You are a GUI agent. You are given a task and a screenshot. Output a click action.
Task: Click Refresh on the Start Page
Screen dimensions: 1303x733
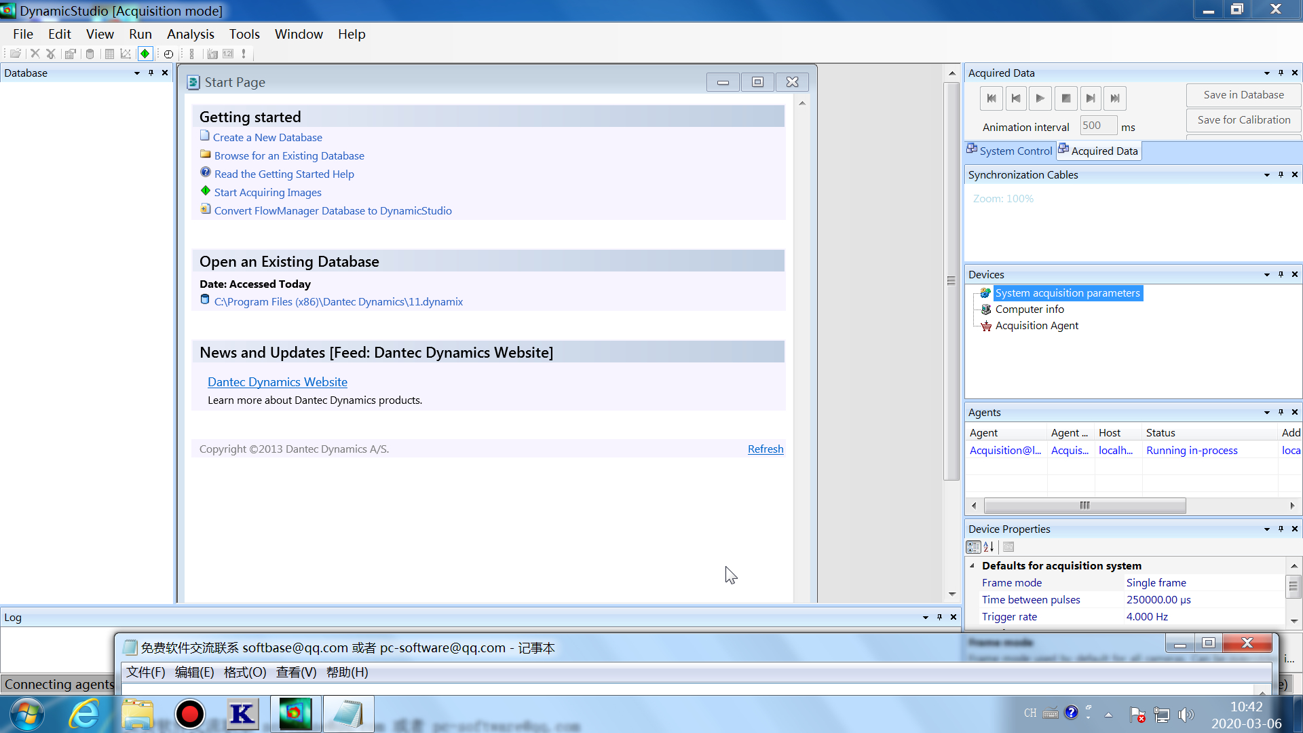click(766, 449)
